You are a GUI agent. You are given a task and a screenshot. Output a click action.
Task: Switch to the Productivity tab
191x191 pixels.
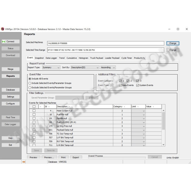pos(139,58)
